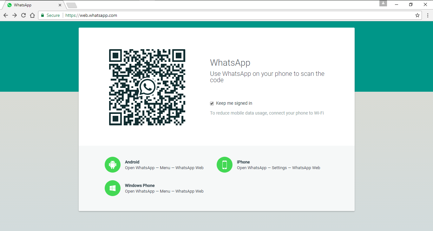Click the WhatsApp logo inside the QR code
This screenshot has width=433, height=231.
tap(147, 87)
